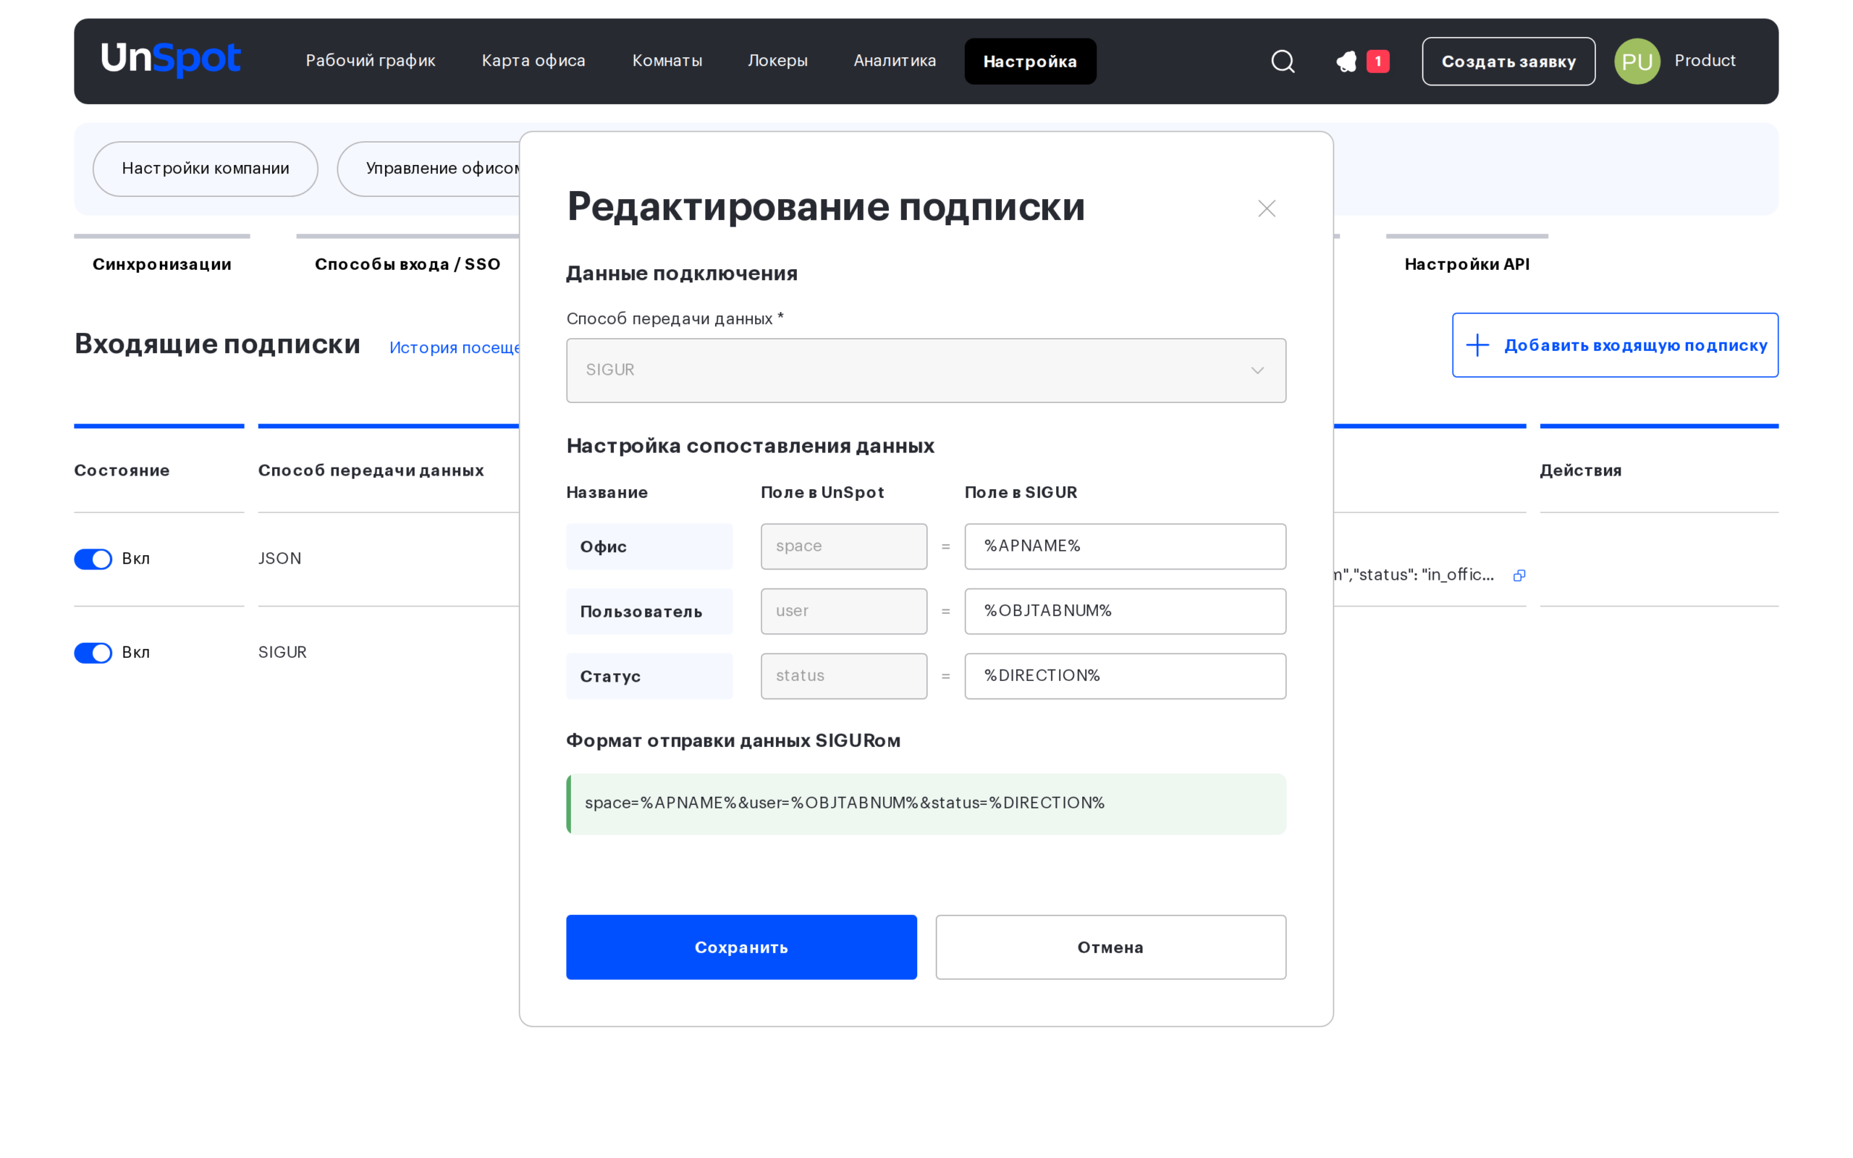Click the SIGUR table cell

282,652
